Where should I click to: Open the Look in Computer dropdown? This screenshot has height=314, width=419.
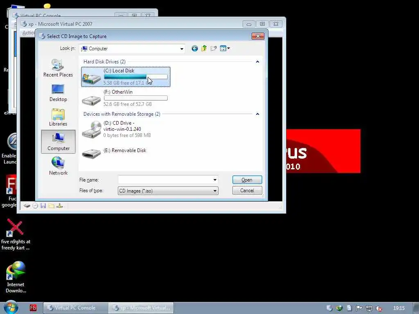132,49
